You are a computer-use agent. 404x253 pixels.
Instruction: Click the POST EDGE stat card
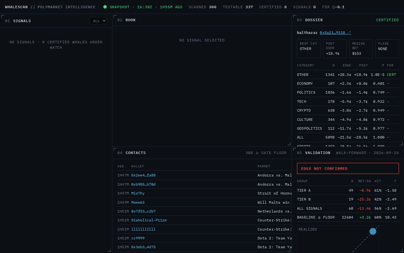[335, 49]
